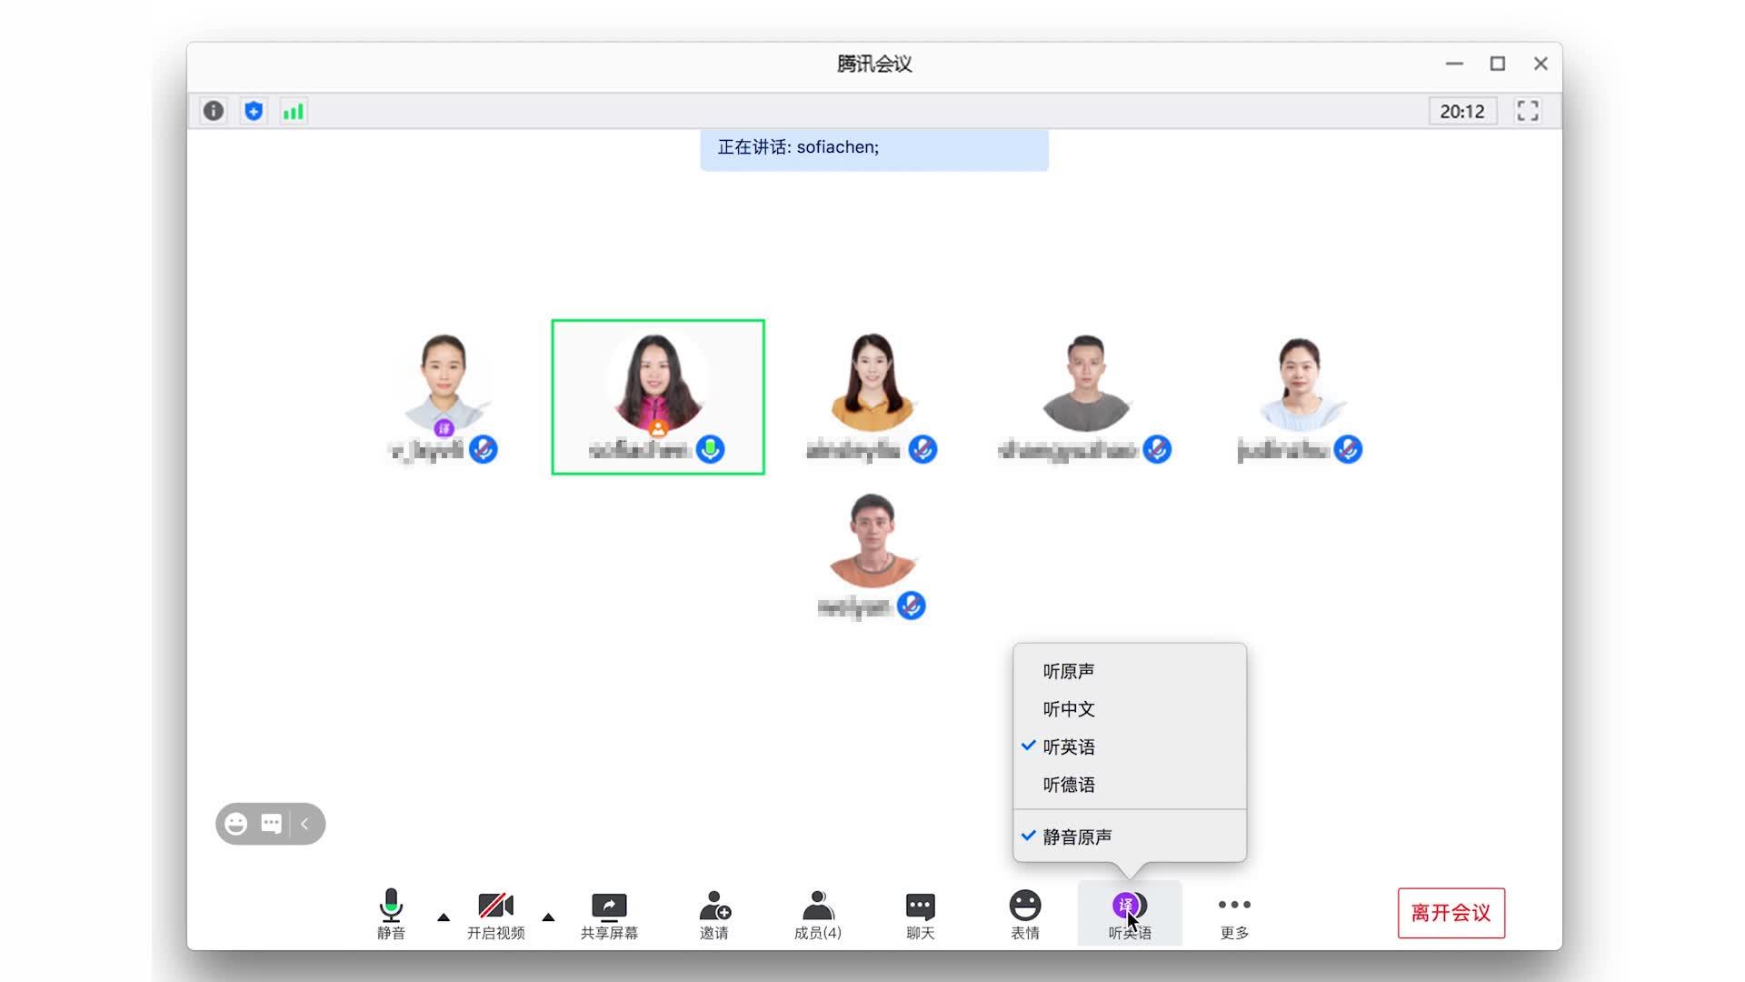Viewport: 1745px width, 982px height.
Task: Open the 共享屏幕 share screen tool
Action: point(609,913)
